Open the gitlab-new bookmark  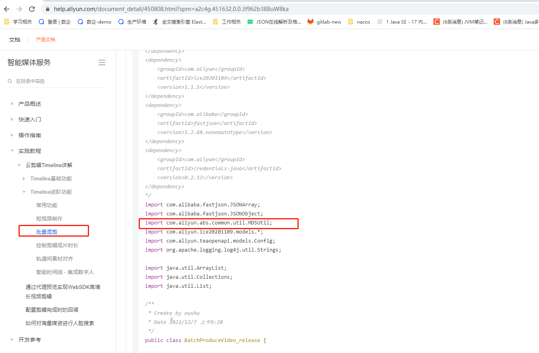(x=324, y=22)
